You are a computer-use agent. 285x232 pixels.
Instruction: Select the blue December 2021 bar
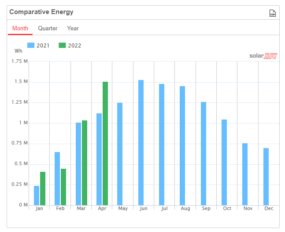pos(266,177)
